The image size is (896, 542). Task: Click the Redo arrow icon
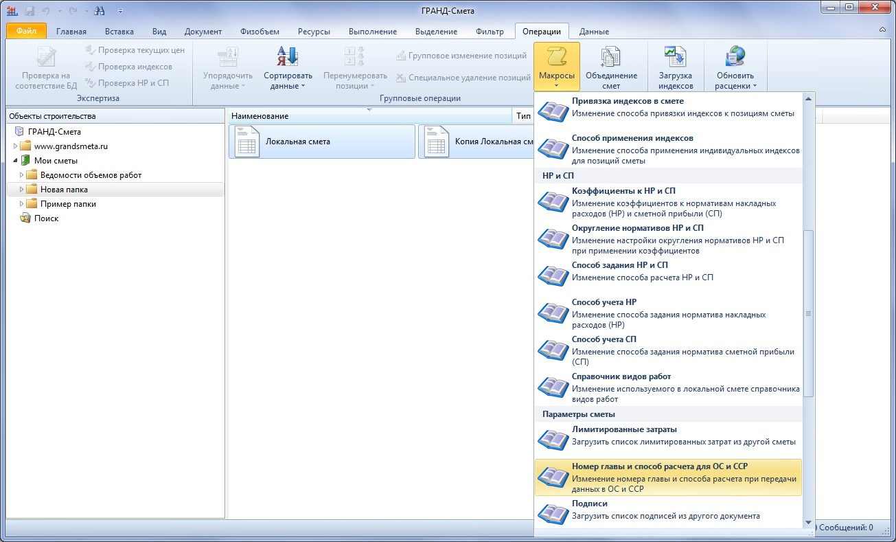click(73, 10)
